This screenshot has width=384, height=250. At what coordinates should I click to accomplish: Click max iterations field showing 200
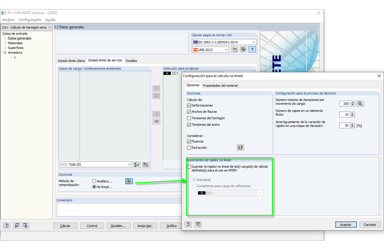point(345,104)
